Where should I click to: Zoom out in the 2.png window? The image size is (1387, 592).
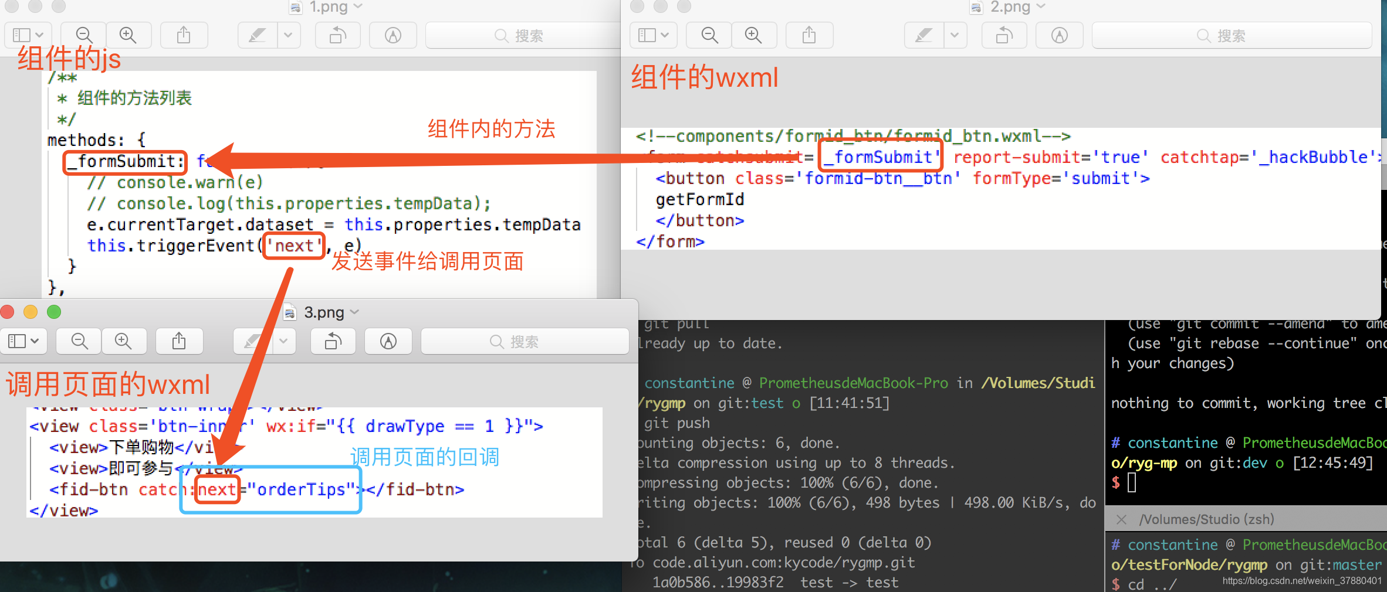(709, 35)
